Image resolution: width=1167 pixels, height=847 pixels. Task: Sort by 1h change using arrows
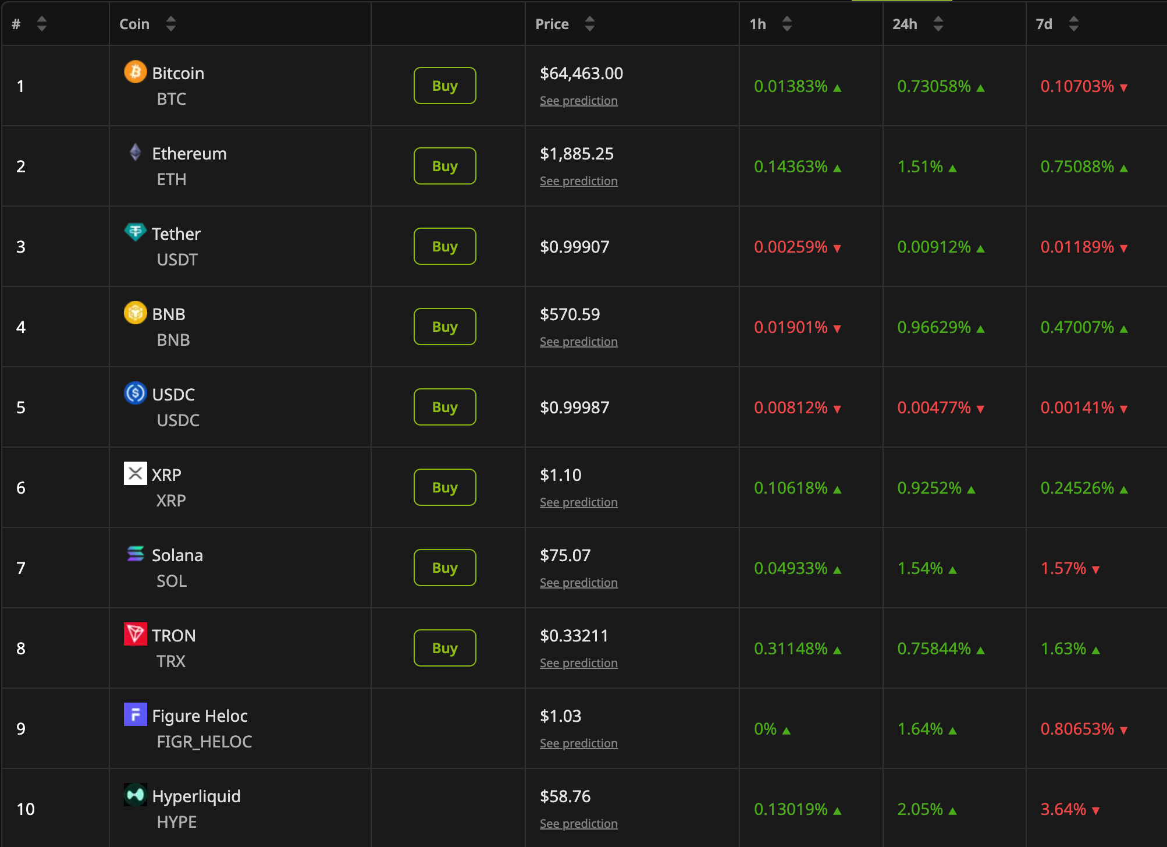tap(787, 24)
